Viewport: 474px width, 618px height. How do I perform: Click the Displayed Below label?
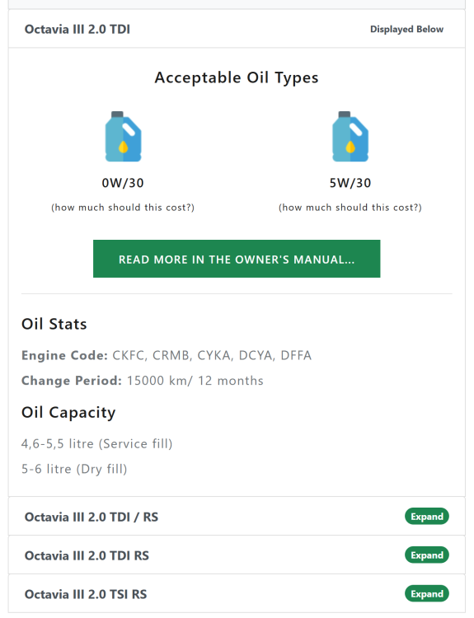[x=406, y=29]
